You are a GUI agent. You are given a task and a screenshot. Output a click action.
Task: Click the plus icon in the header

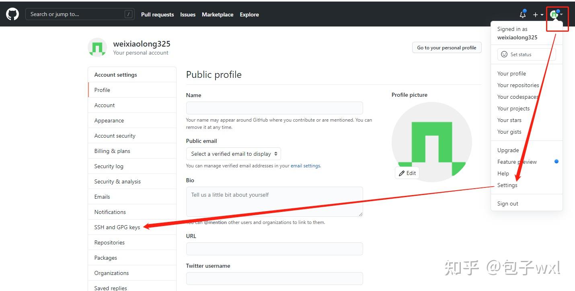[x=535, y=14]
